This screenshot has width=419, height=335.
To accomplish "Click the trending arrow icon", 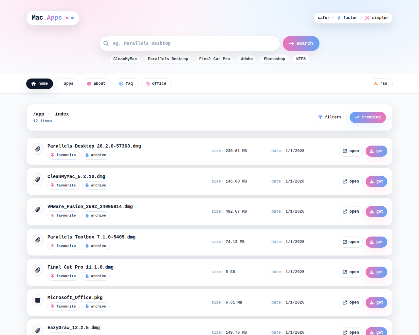I will pyautogui.click(x=357, y=117).
